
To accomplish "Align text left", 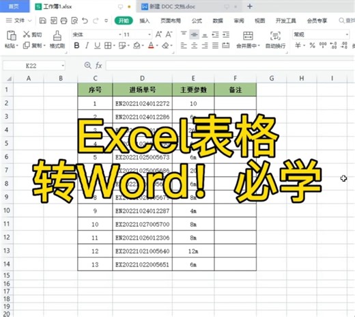I will pos(184,46).
